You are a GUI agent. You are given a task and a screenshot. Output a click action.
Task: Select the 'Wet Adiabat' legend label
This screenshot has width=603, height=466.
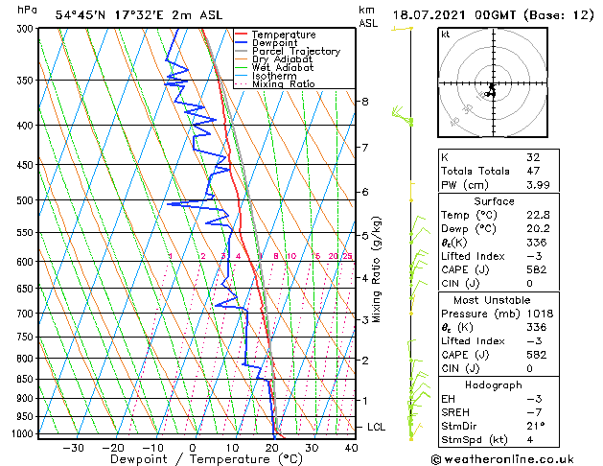pyautogui.click(x=283, y=67)
